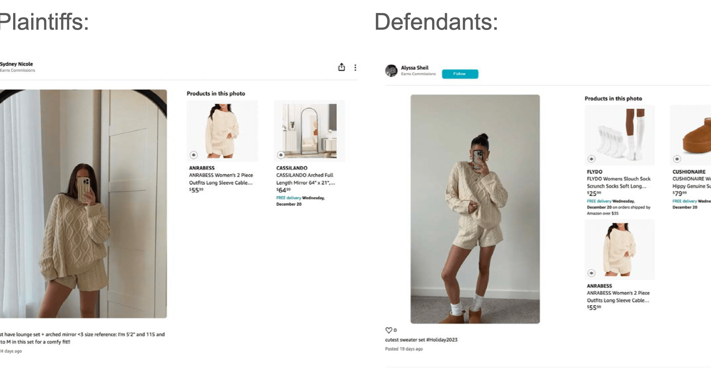The image size is (711, 374).
Task: Open CASSILANDO Arched Full Length Mirror link
Action: (306, 179)
